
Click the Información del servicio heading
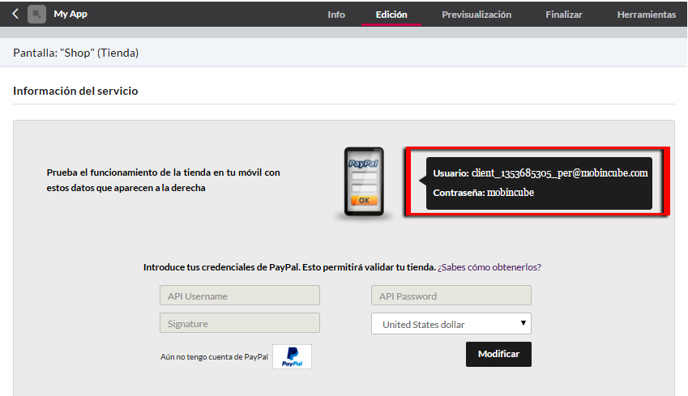[75, 91]
